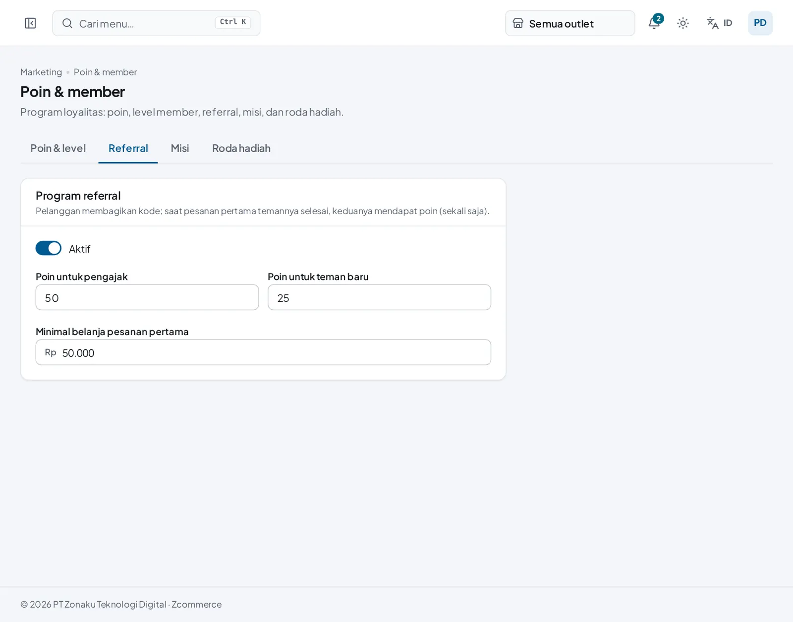
Task: Click the Aktif label text
Action: 80,249
